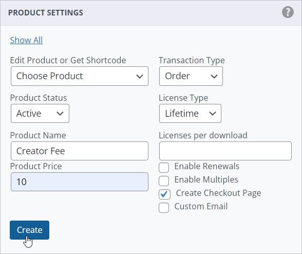
Task: Open the Product Status Active dropdown
Action: tap(40, 114)
